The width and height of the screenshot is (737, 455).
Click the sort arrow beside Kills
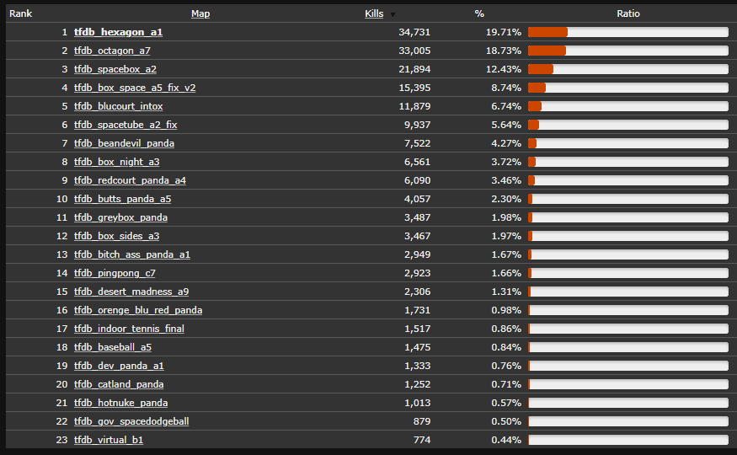tap(393, 14)
